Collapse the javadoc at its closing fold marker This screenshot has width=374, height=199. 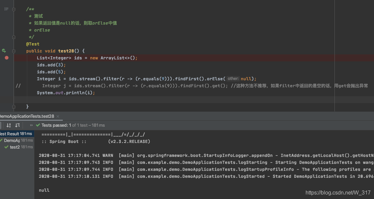14,37
